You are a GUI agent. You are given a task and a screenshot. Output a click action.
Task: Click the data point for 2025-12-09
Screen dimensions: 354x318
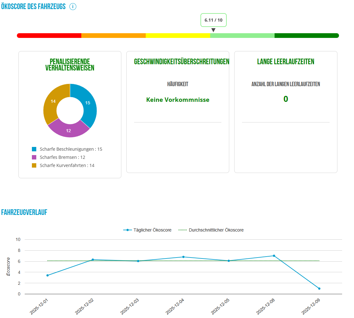(x=319, y=289)
